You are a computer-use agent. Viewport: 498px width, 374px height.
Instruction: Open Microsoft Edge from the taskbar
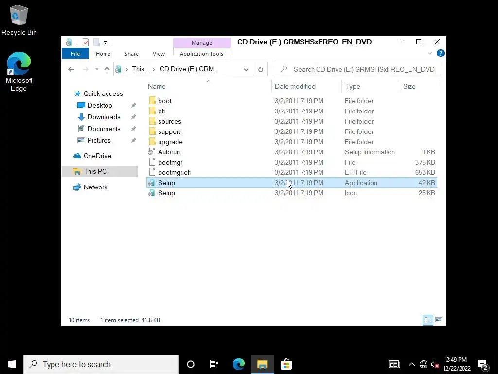point(238,364)
